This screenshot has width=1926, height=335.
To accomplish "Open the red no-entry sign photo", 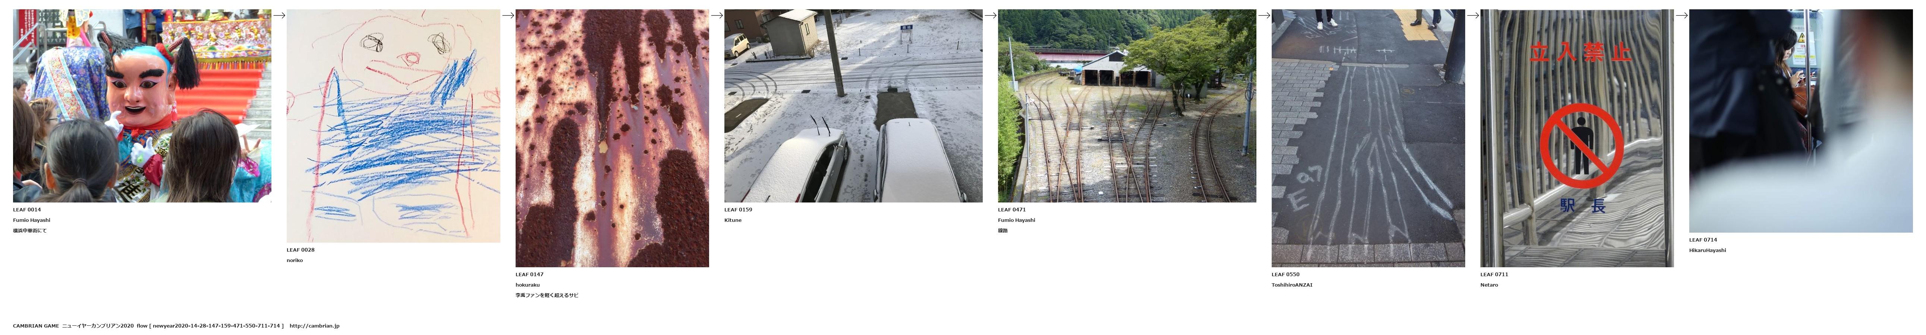I will 1577,138.
